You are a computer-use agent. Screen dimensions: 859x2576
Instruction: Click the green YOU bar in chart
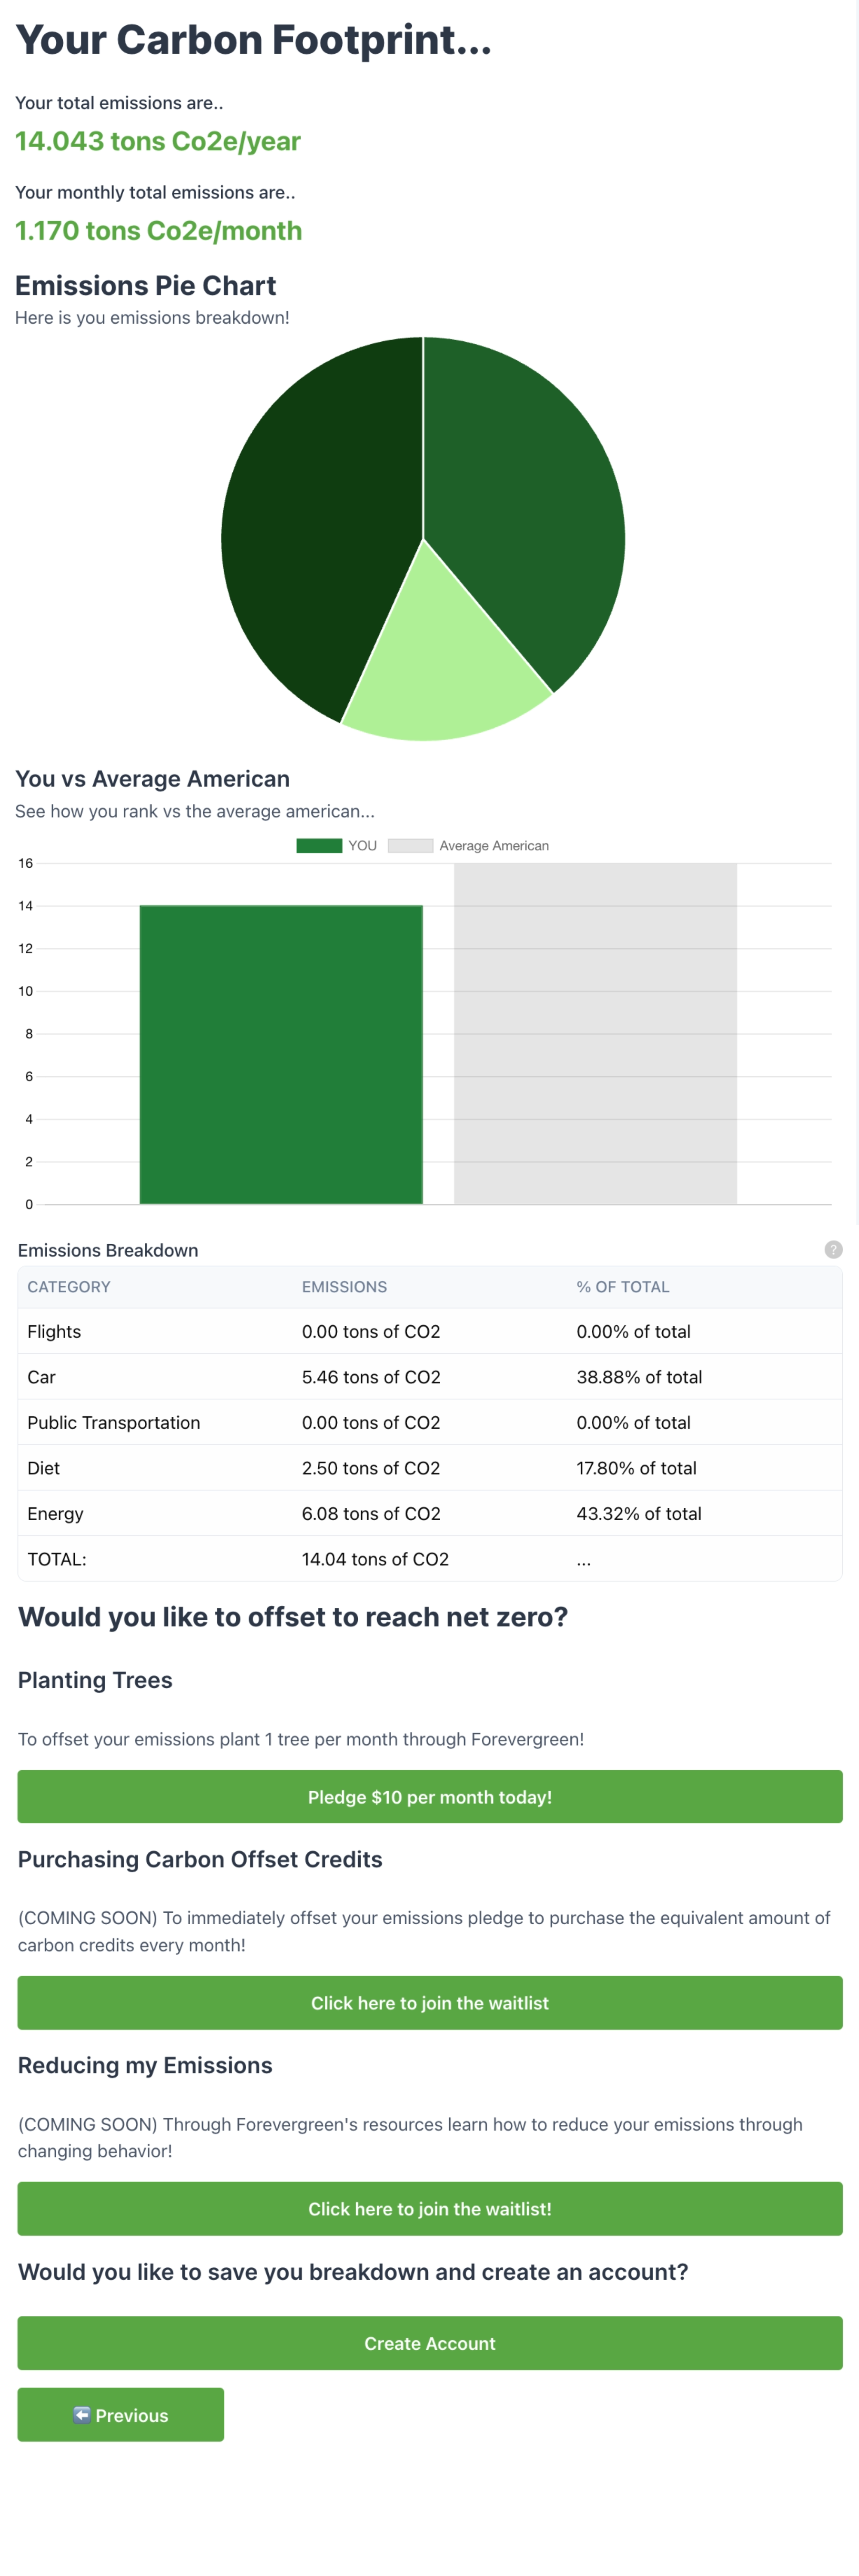tap(280, 1055)
